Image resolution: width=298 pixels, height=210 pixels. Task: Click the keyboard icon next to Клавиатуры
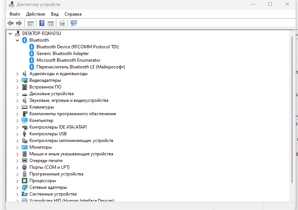click(x=25, y=107)
